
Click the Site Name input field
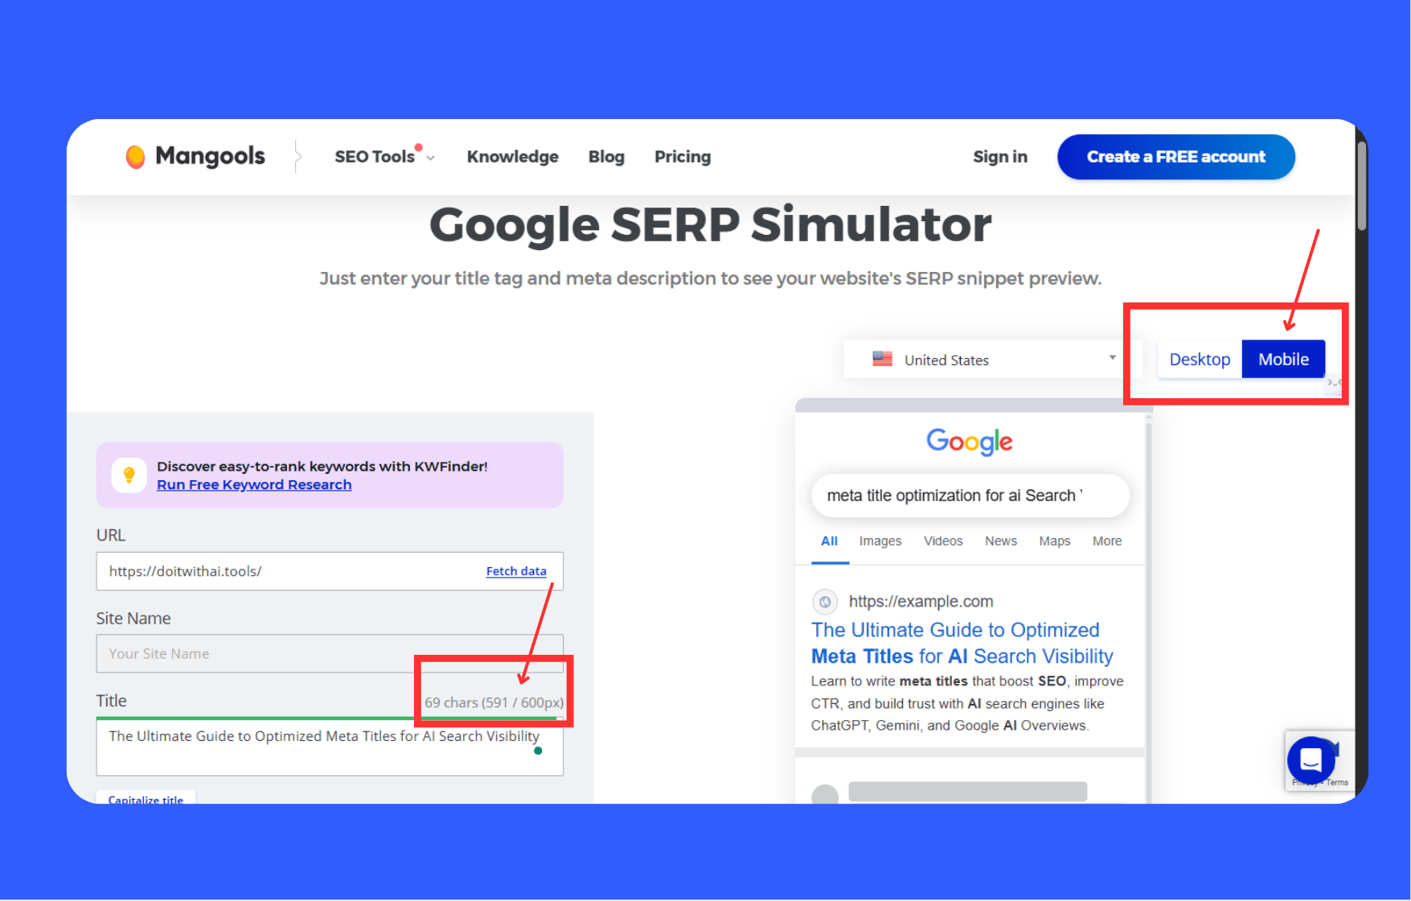tap(330, 653)
